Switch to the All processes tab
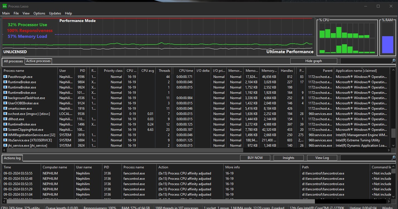The width and height of the screenshot is (398, 209). (x=13, y=61)
